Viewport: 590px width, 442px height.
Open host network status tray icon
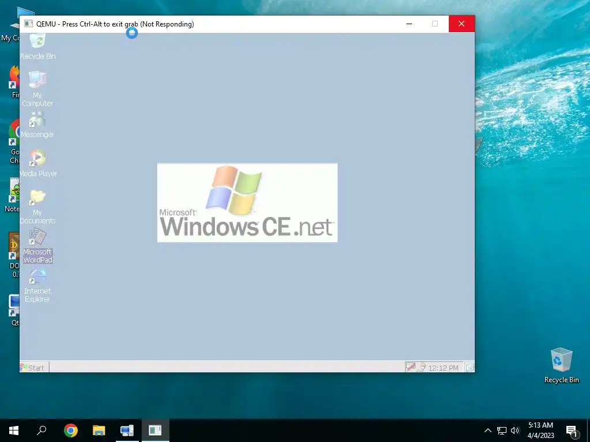[x=502, y=430]
